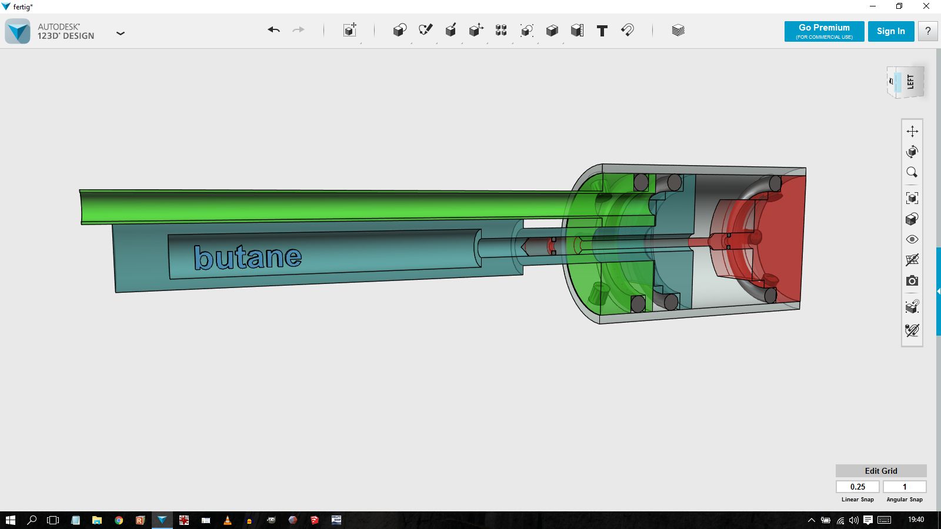This screenshot has height=529, width=941.
Task: Open the Materials tool
Action: (x=678, y=31)
